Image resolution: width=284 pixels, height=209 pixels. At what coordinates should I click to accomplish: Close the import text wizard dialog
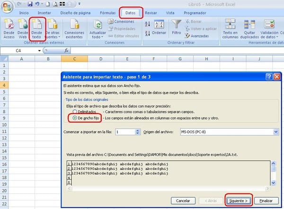(x=277, y=77)
